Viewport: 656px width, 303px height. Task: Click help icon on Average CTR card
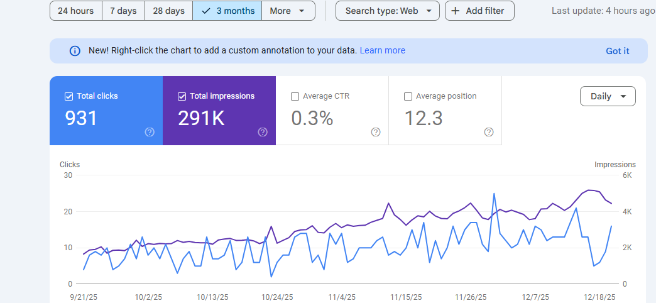coord(376,132)
